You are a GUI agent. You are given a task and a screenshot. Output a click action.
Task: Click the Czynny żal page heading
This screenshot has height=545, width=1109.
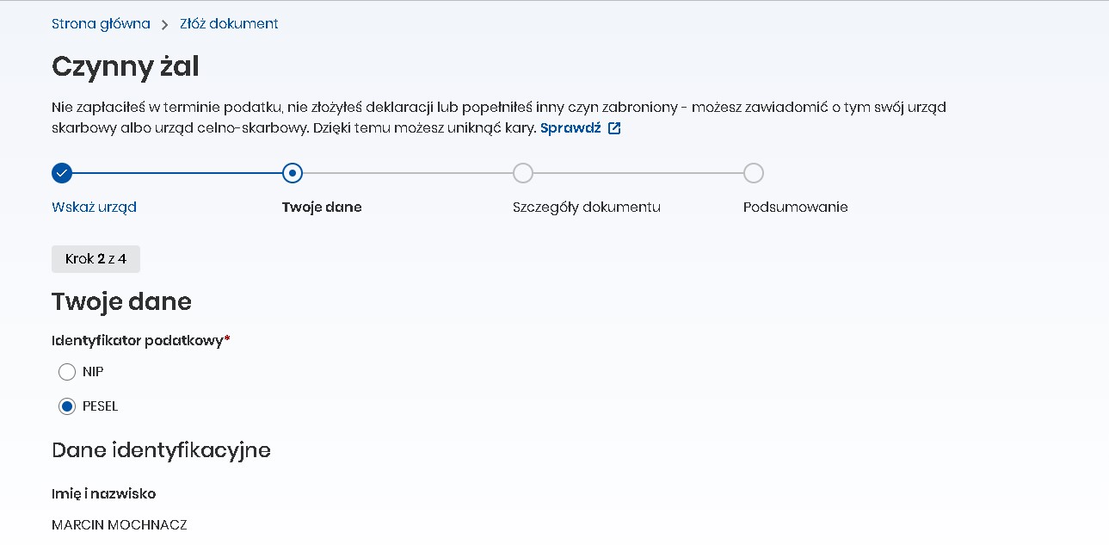pos(126,66)
